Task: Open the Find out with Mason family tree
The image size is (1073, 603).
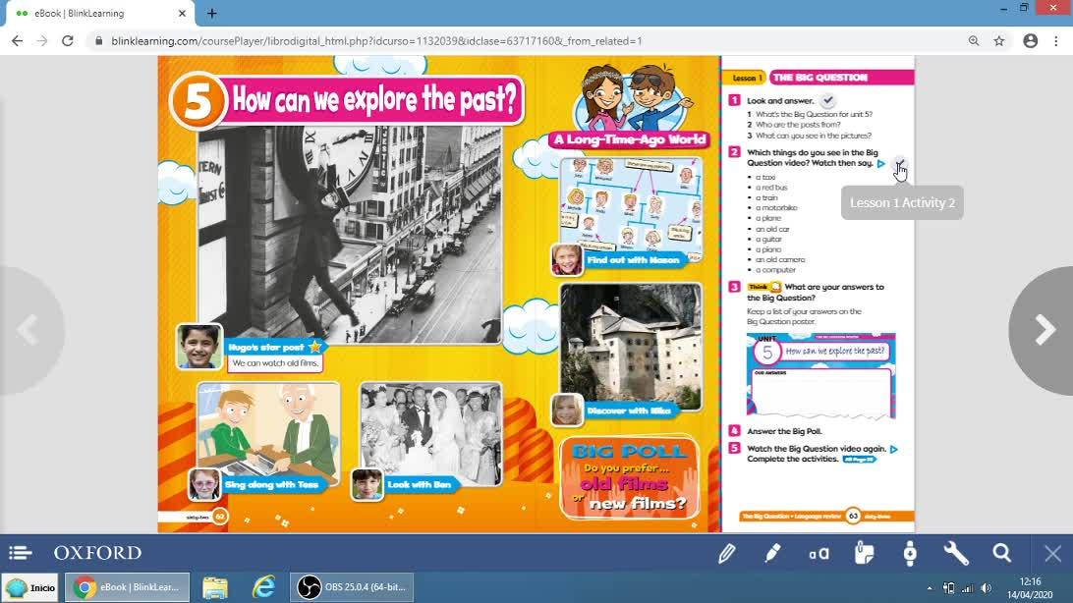Action: point(631,209)
